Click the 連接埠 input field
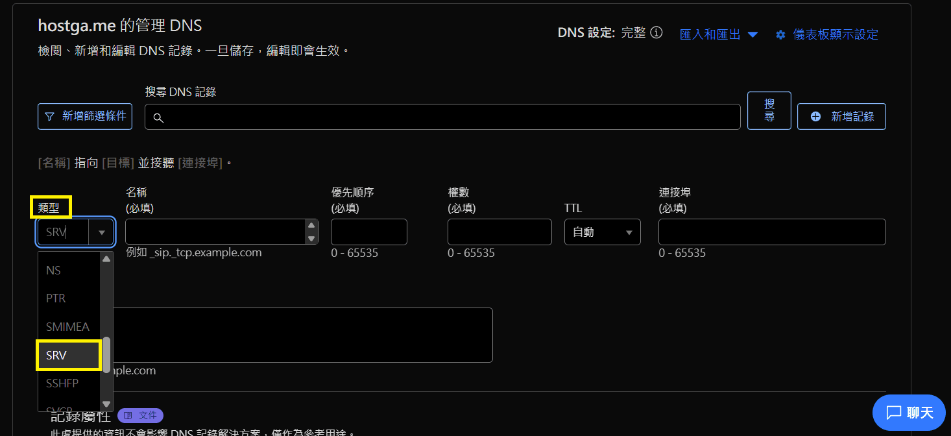Screen dimensions: 951x436 pyautogui.click(x=772, y=232)
